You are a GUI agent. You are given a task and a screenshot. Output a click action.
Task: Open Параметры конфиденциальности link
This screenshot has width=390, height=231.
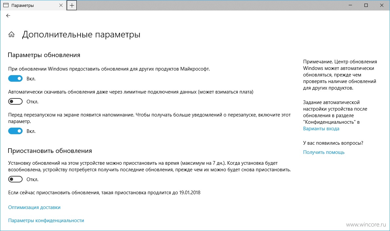[x=46, y=220]
